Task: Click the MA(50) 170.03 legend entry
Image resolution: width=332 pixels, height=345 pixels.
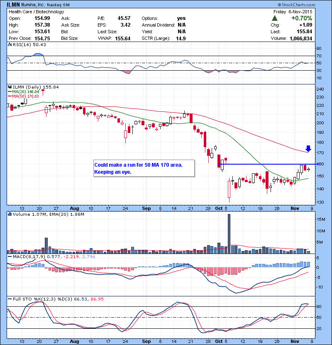Action: click(x=24, y=96)
